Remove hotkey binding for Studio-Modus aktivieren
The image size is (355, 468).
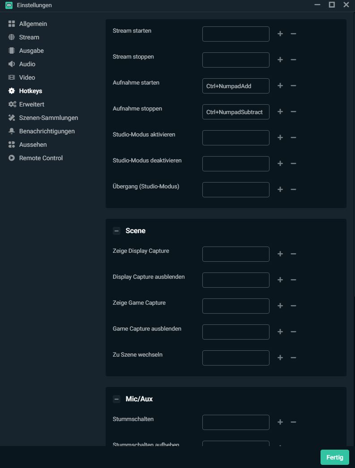click(293, 137)
